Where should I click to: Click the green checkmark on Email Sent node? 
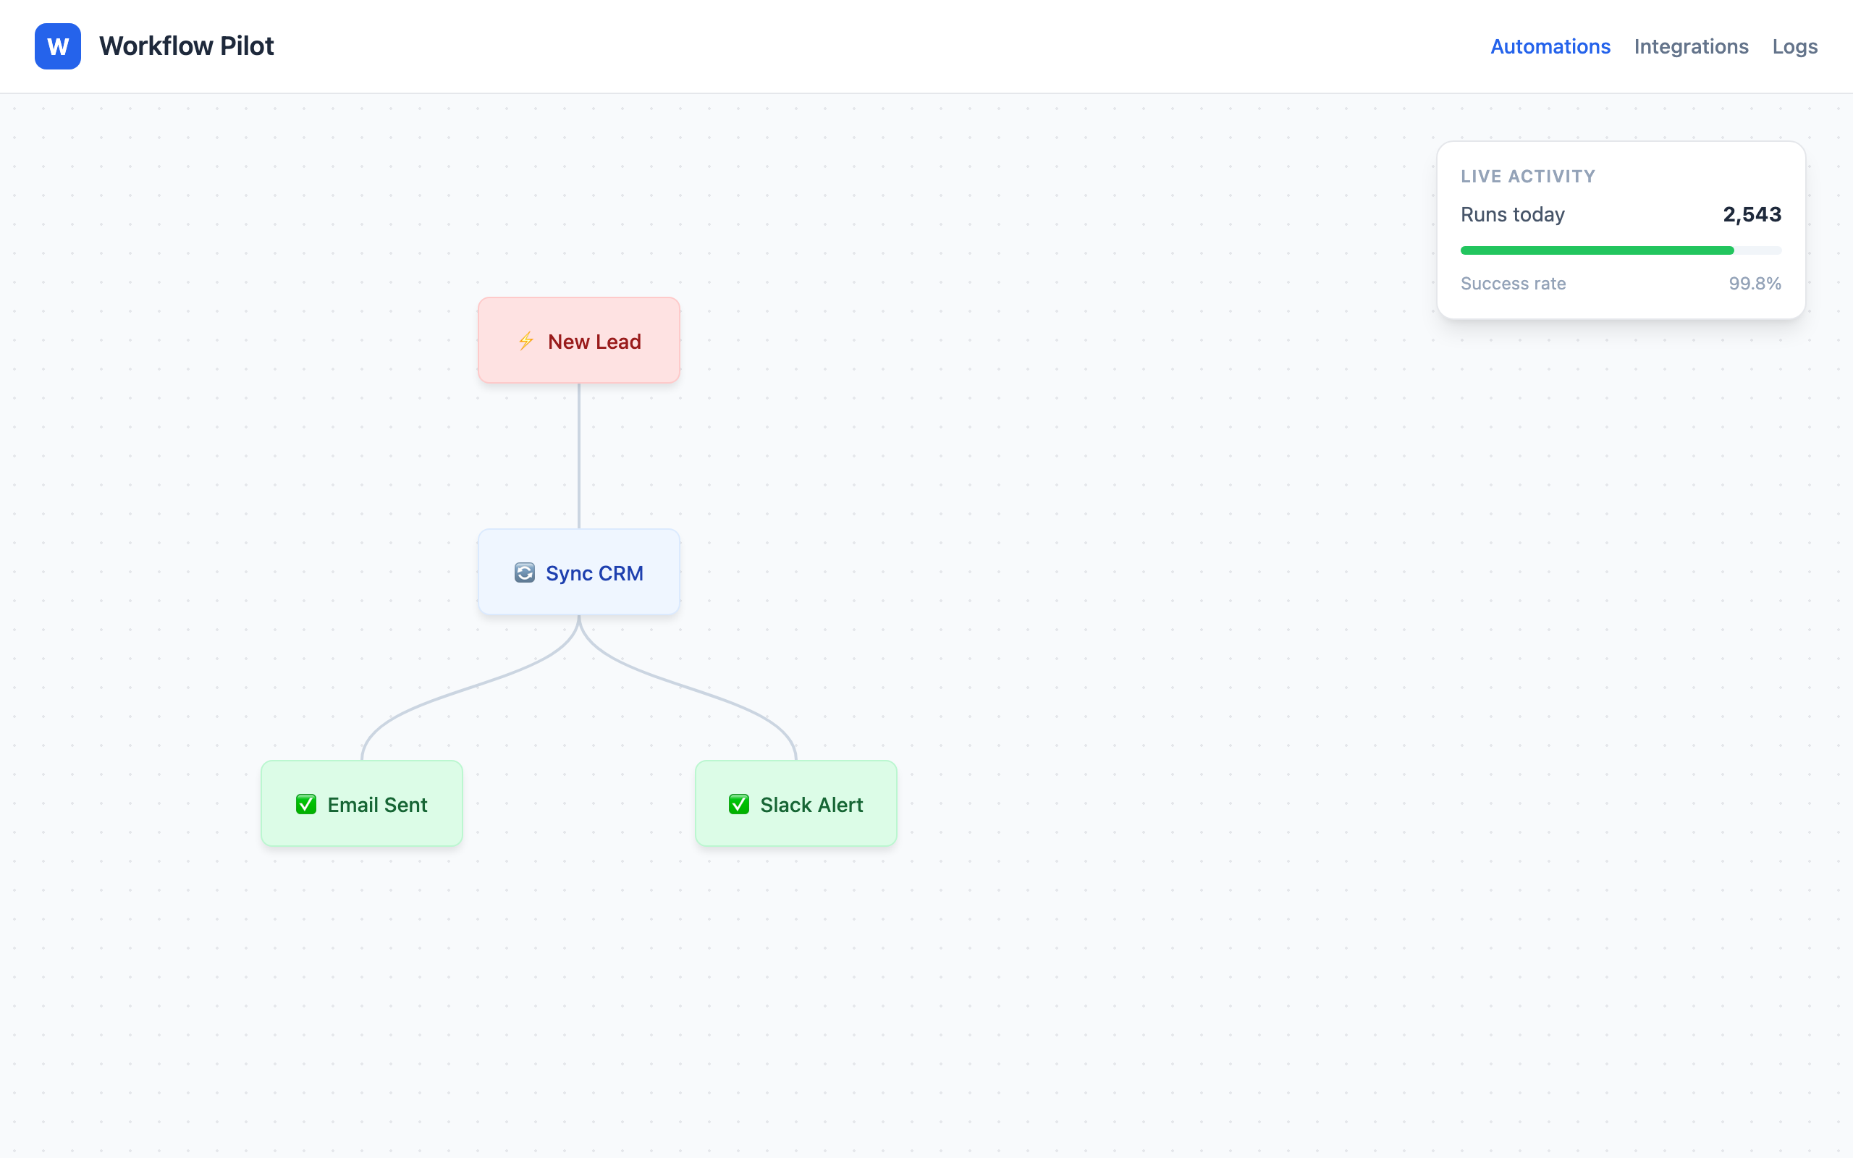305,804
